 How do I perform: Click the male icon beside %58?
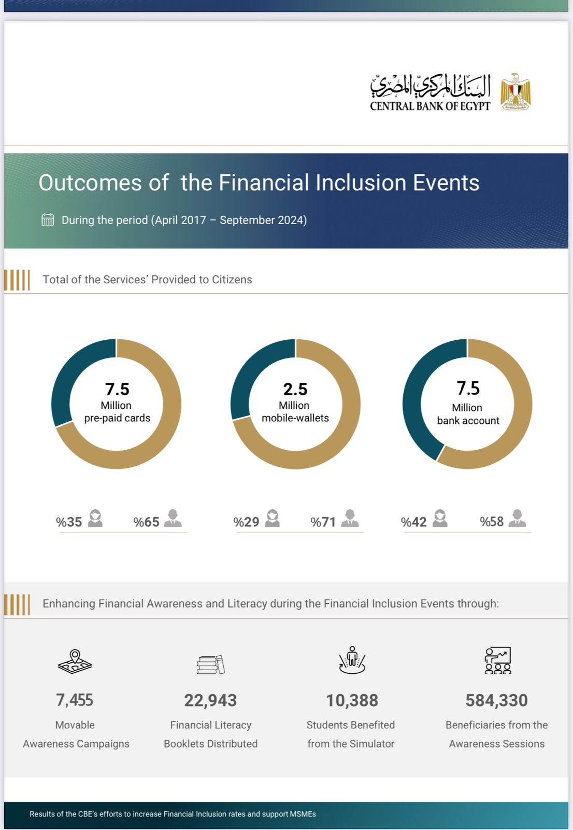point(517,518)
